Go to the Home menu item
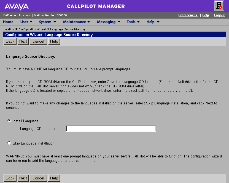Screen dimensions: 229x183 pyautogui.click(x=8, y=22)
